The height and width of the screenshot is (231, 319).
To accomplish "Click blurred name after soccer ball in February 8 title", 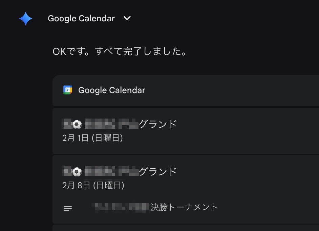I will point(111,172).
